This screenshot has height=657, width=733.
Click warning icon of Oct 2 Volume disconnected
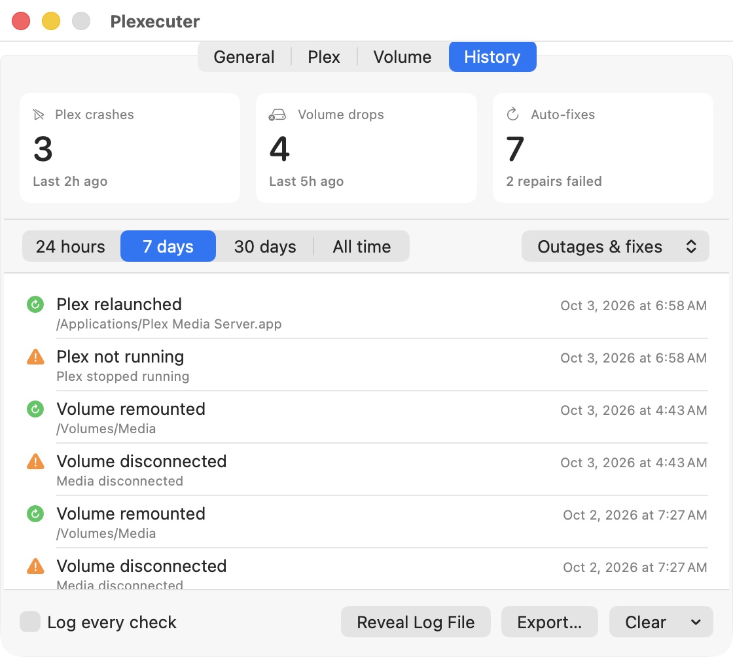[35, 566]
